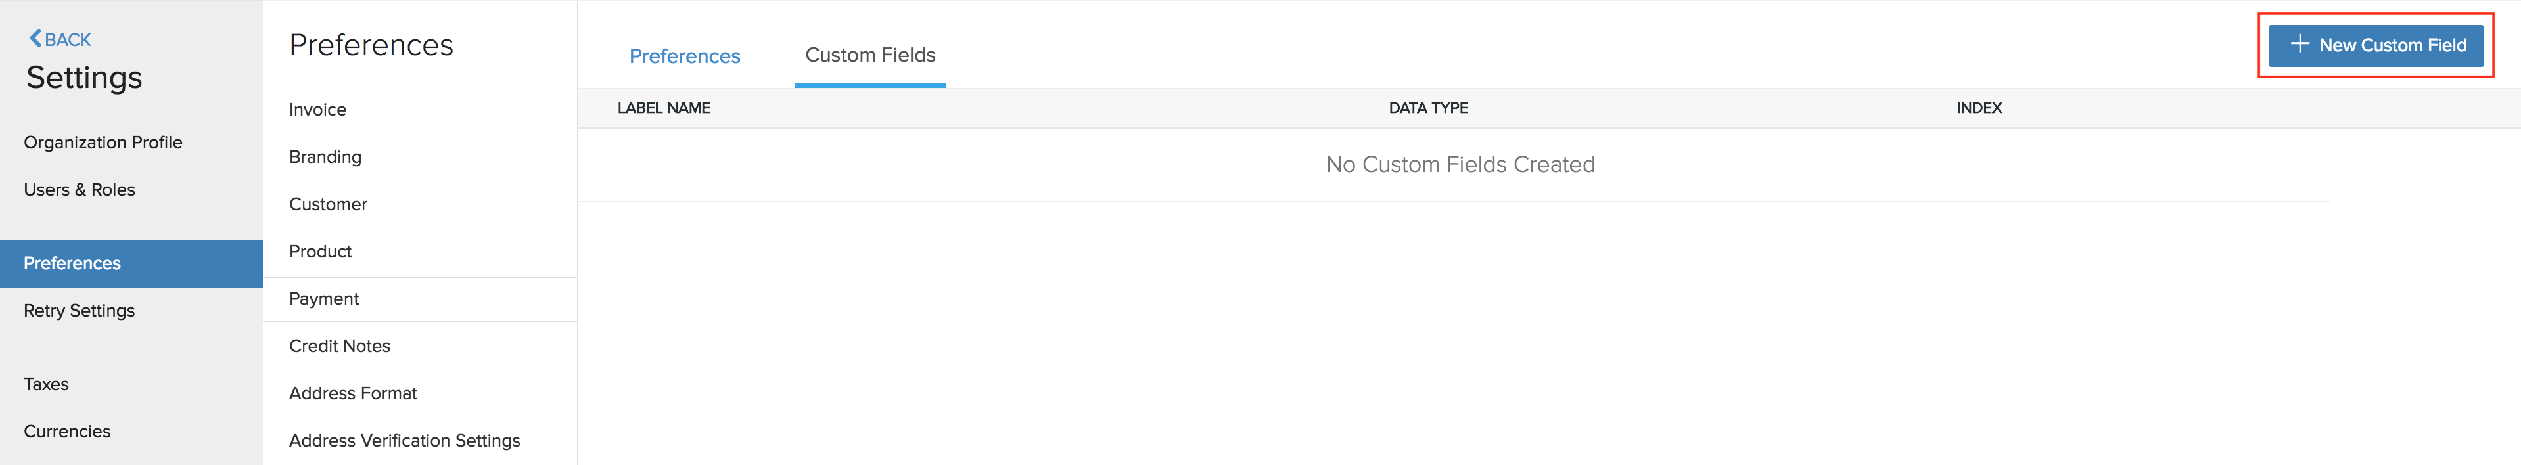Open Address Verification Settings

coord(404,441)
